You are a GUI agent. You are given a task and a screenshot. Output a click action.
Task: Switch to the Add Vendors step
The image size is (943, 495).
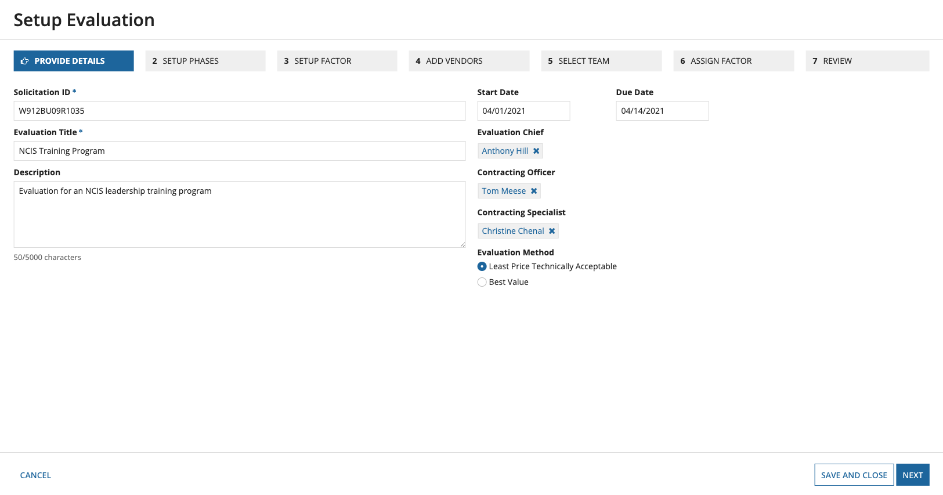click(x=469, y=61)
